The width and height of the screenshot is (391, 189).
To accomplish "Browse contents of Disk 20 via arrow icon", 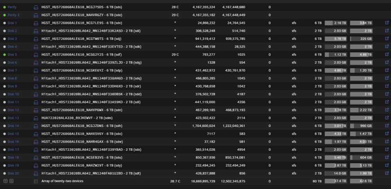I will click(x=387, y=173).
